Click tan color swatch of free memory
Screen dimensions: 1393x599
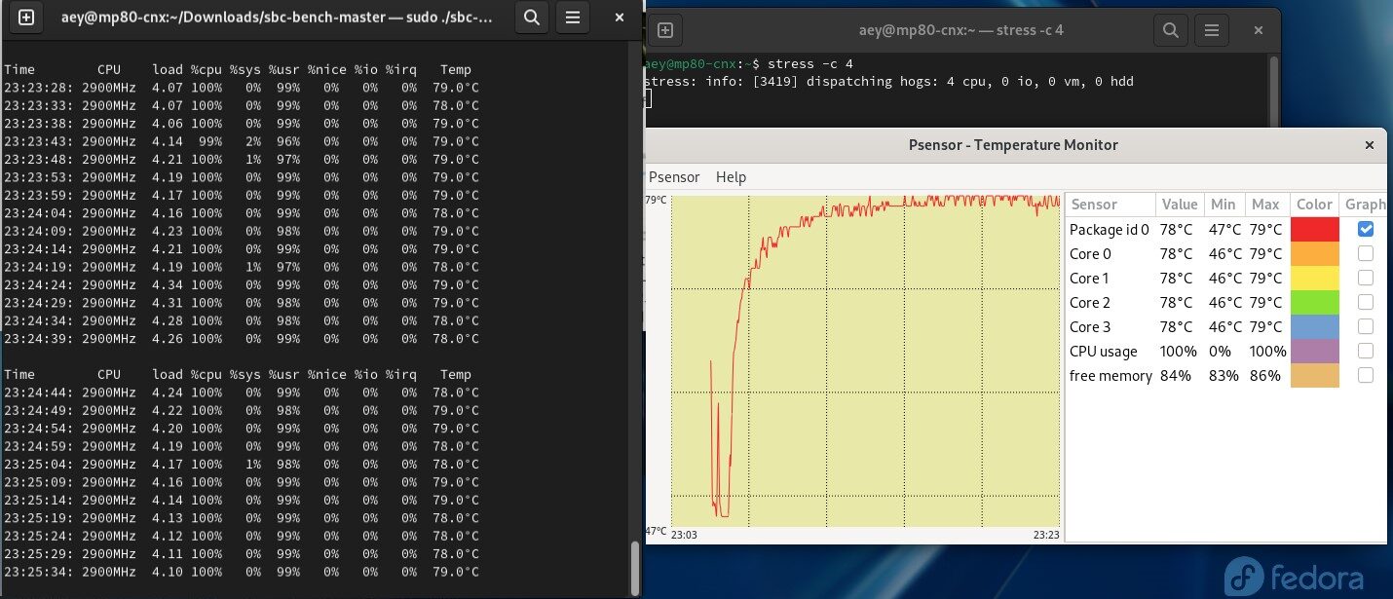click(1314, 375)
